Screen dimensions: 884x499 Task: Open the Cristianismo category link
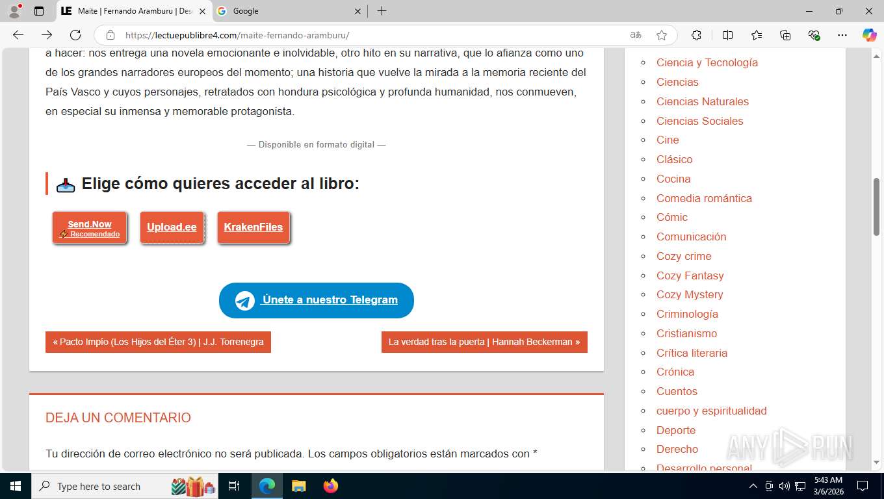(x=686, y=333)
